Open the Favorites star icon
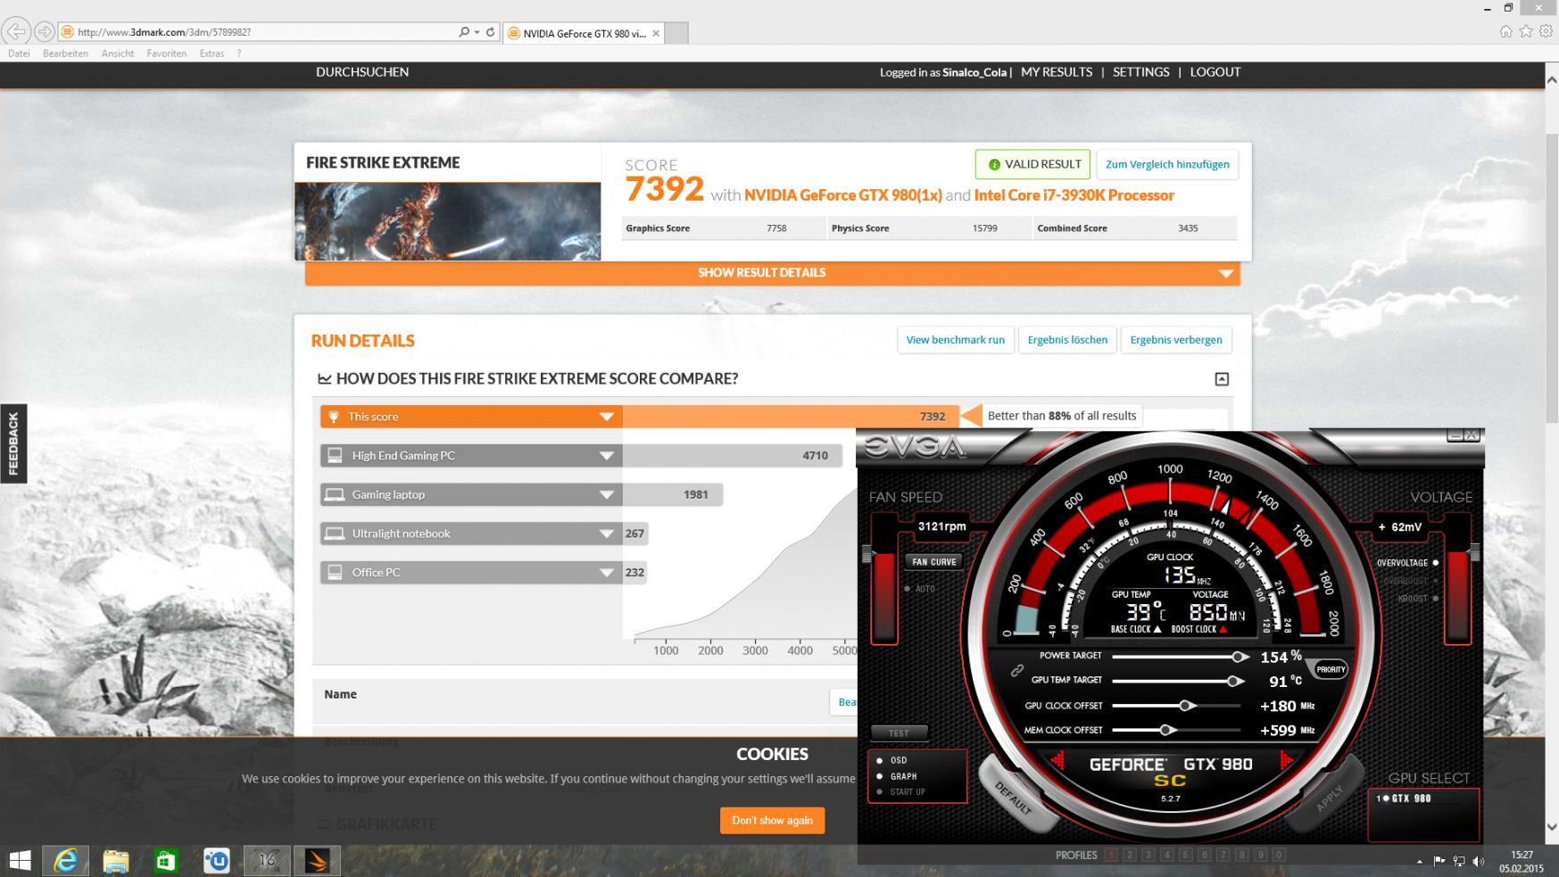 (1526, 31)
